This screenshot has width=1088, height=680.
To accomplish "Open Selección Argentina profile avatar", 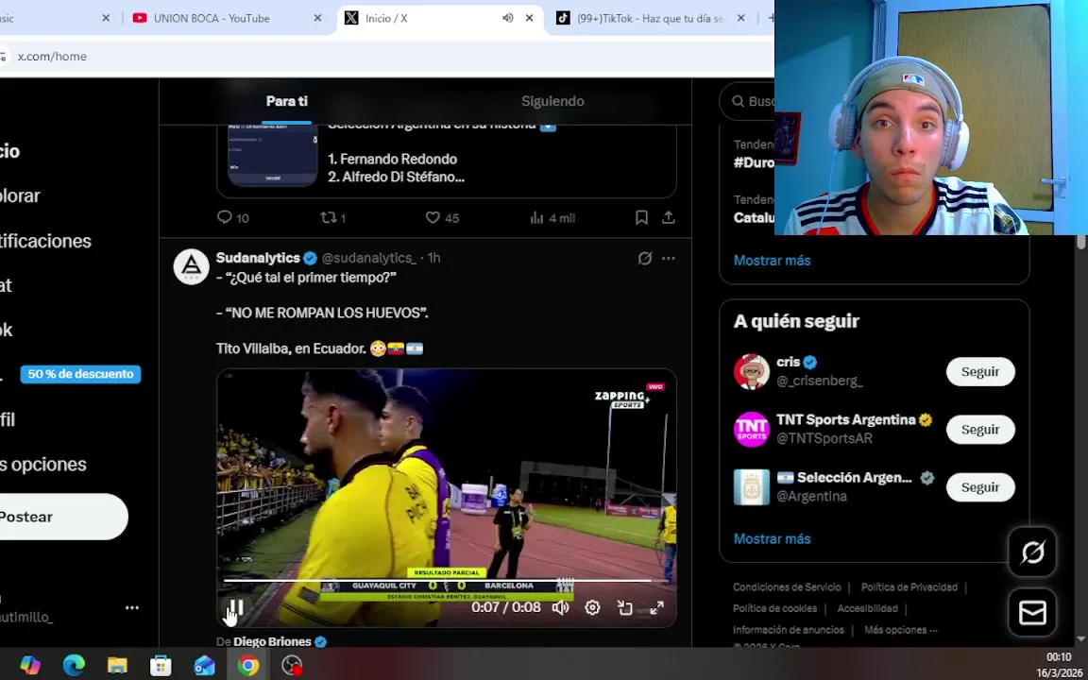I will [x=752, y=487].
